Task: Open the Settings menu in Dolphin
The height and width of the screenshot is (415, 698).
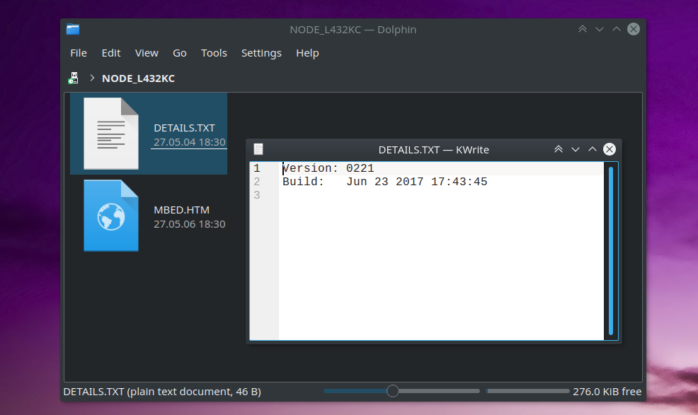Action: point(261,53)
